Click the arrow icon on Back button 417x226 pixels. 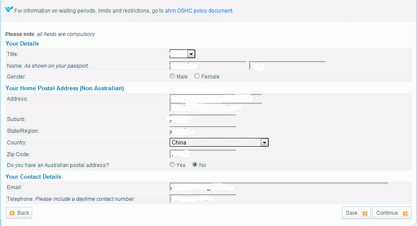[12, 213]
